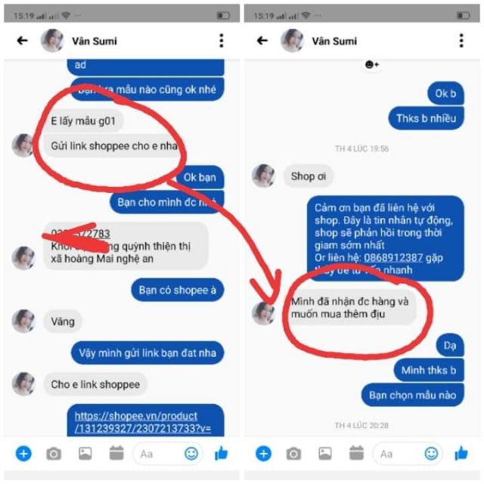Tap blue plus icon in right chat toolbar

coord(263,454)
